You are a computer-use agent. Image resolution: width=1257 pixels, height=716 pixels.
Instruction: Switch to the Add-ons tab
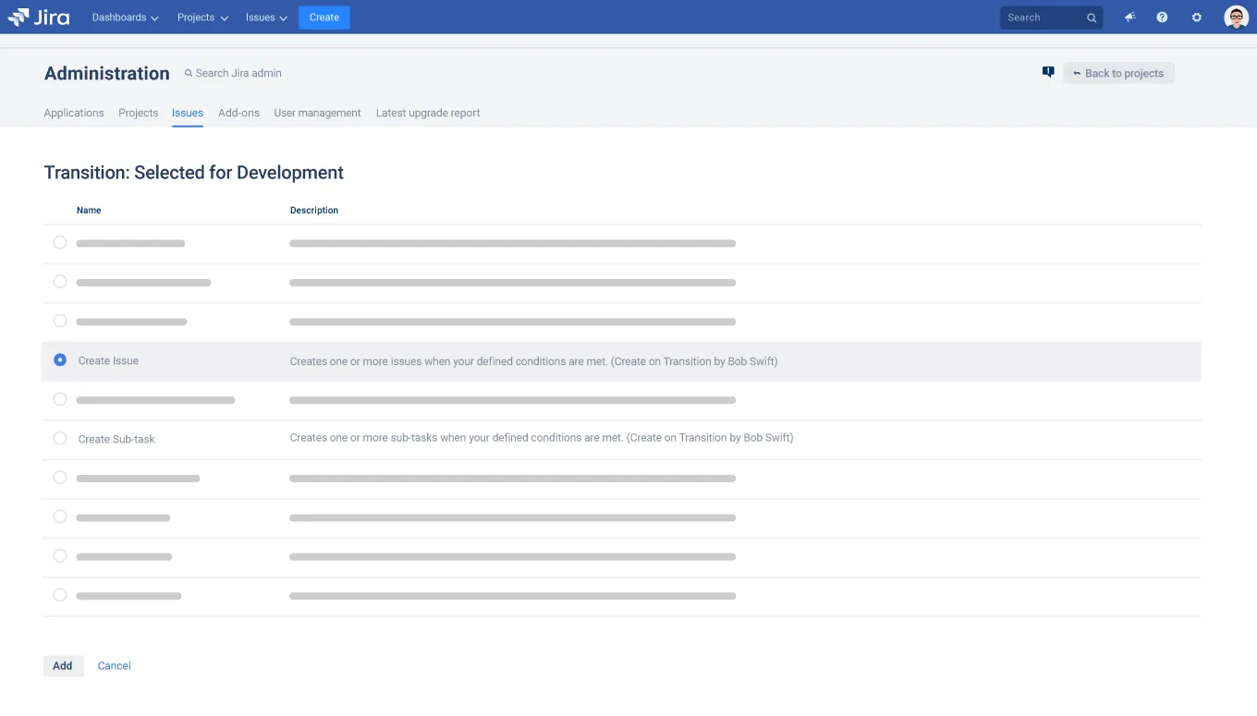point(238,113)
